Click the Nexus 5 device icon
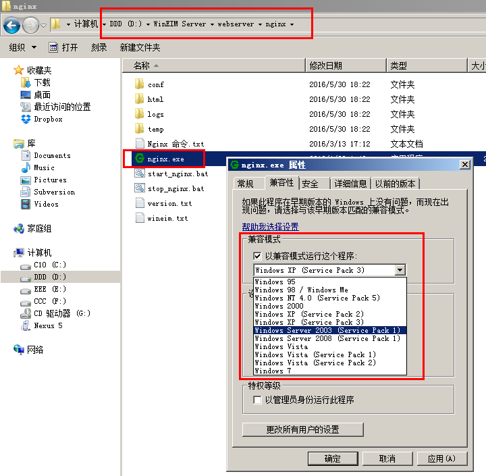 click(26, 325)
